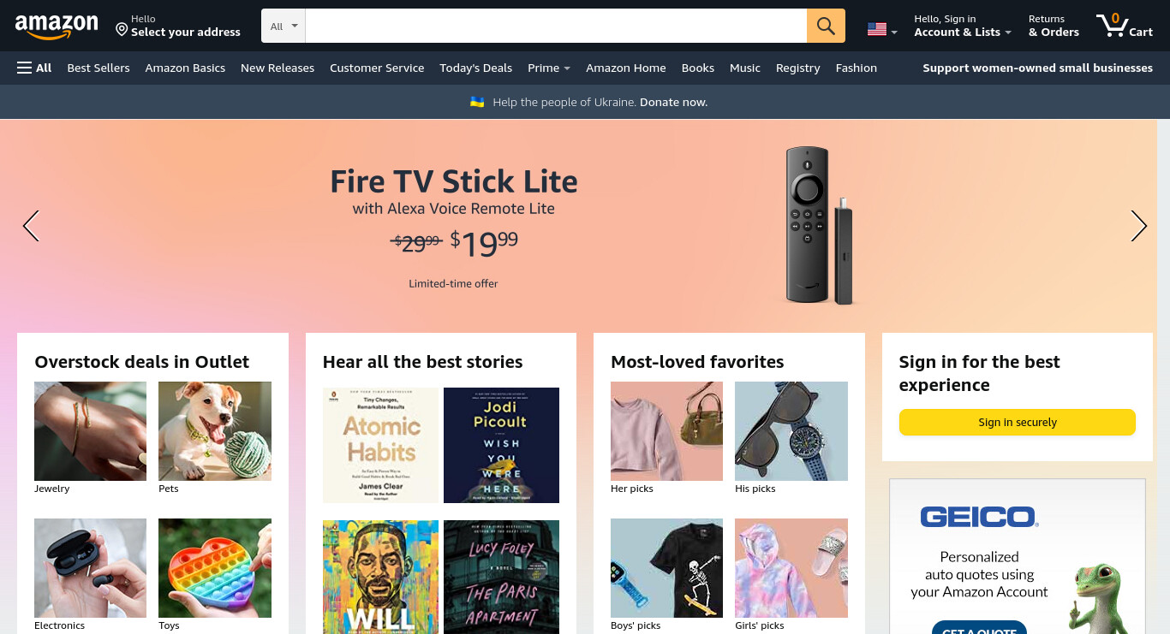
Task: Advance carousel with right arrow
Action: pos(1138,226)
